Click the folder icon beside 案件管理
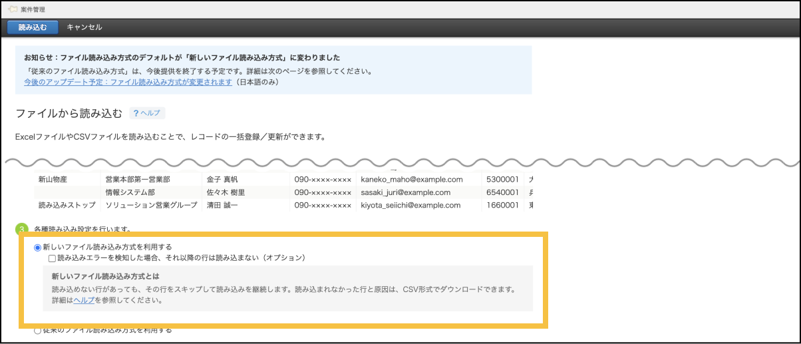 click(11, 9)
